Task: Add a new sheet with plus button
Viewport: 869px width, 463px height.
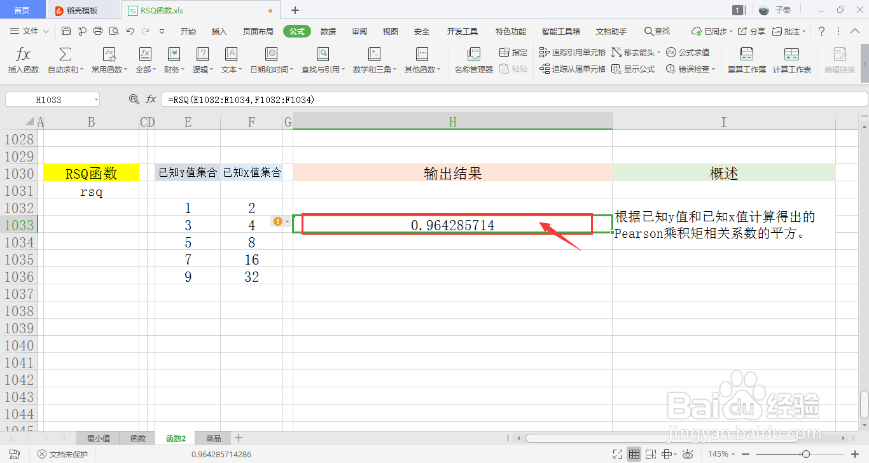Action: [239, 438]
